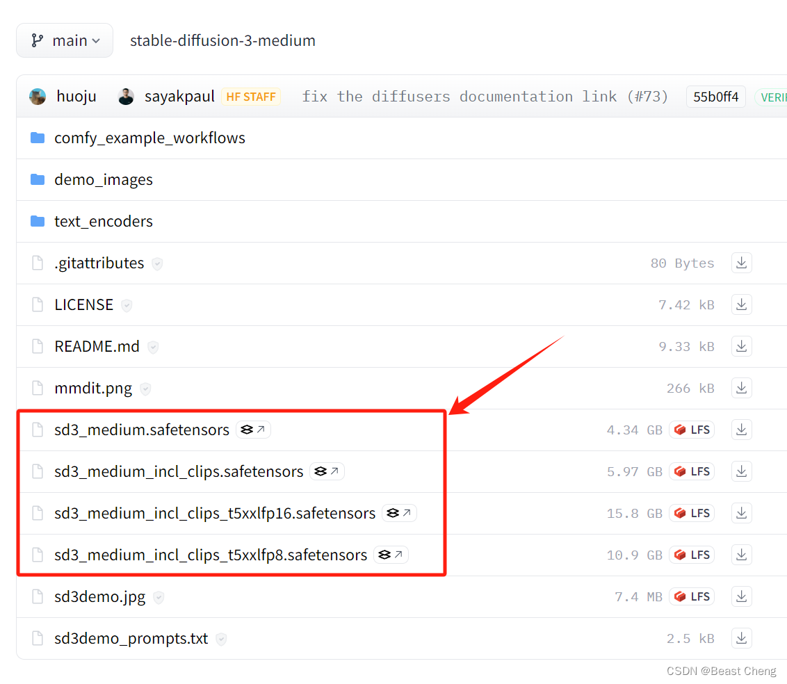Viewport: 787px width, 684px height.
Task: Open the sd3demo_prompts.txt file
Action: pyautogui.click(x=131, y=638)
